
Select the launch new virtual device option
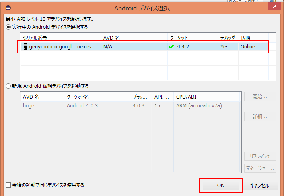(8, 86)
